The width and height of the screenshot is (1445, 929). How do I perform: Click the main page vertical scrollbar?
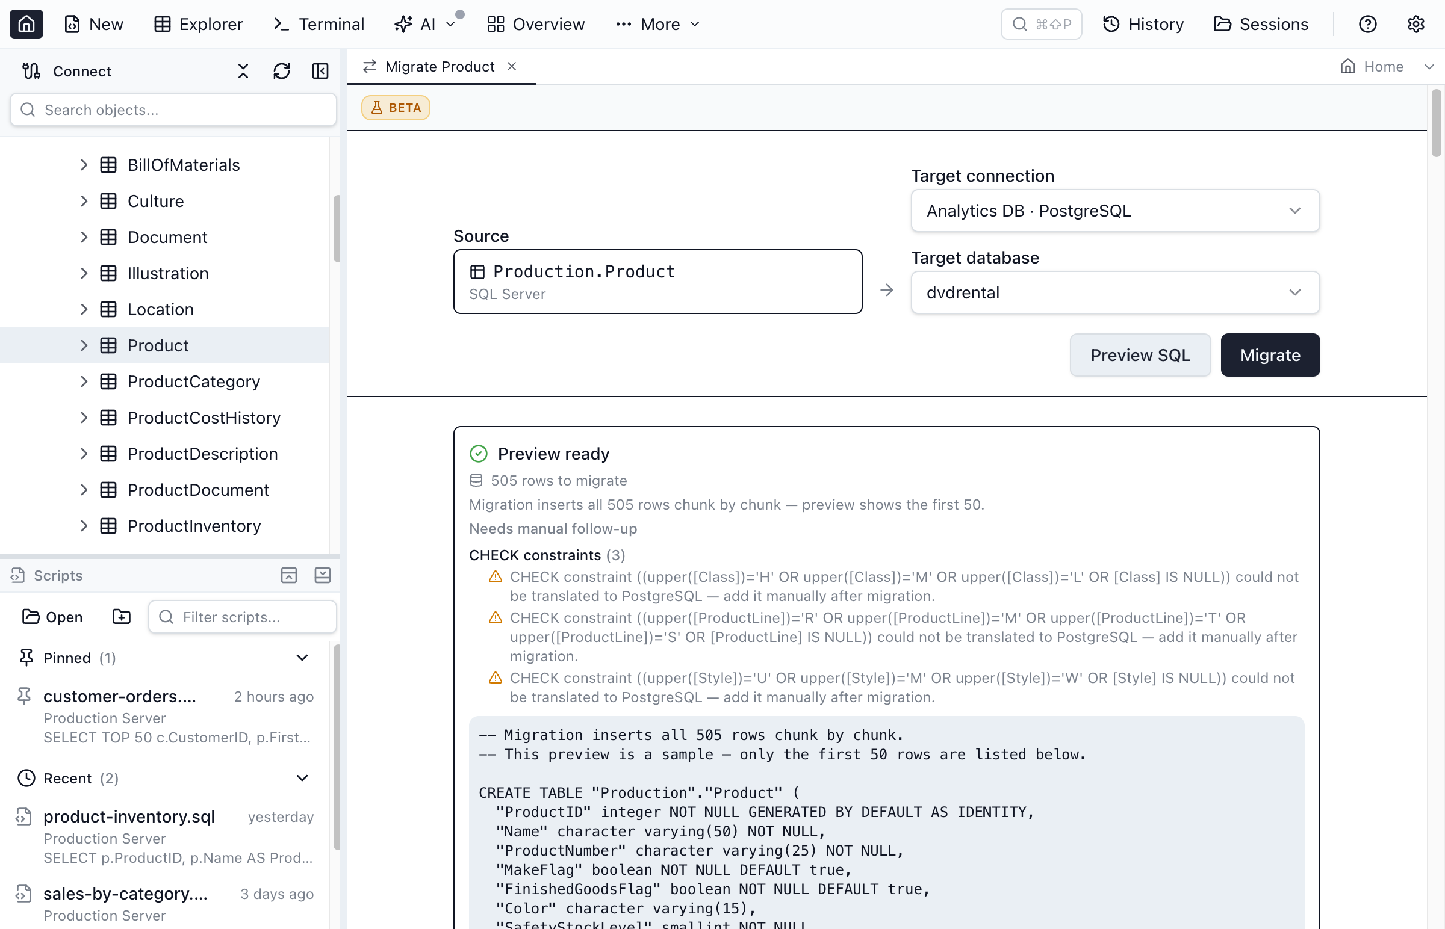[x=1436, y=124]
